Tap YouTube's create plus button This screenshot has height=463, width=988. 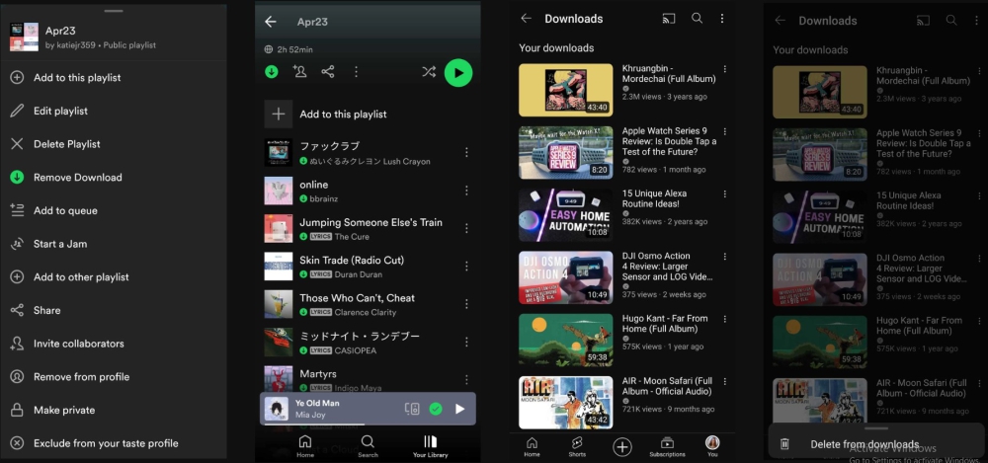click(622, 447)
